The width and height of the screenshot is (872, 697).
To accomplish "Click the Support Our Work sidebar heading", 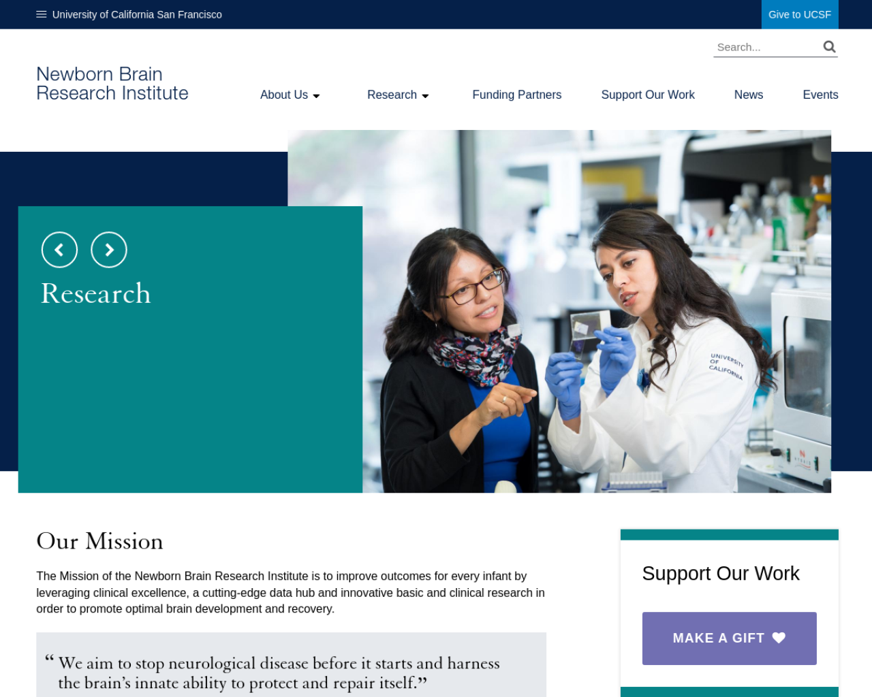I will pyautogui.click(x=721, y=573).
